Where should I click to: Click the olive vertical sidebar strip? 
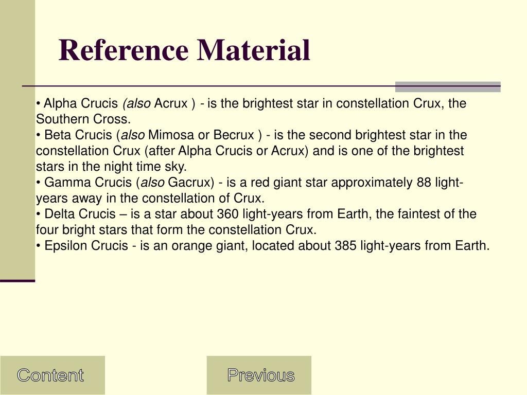(x=17, y=140)
